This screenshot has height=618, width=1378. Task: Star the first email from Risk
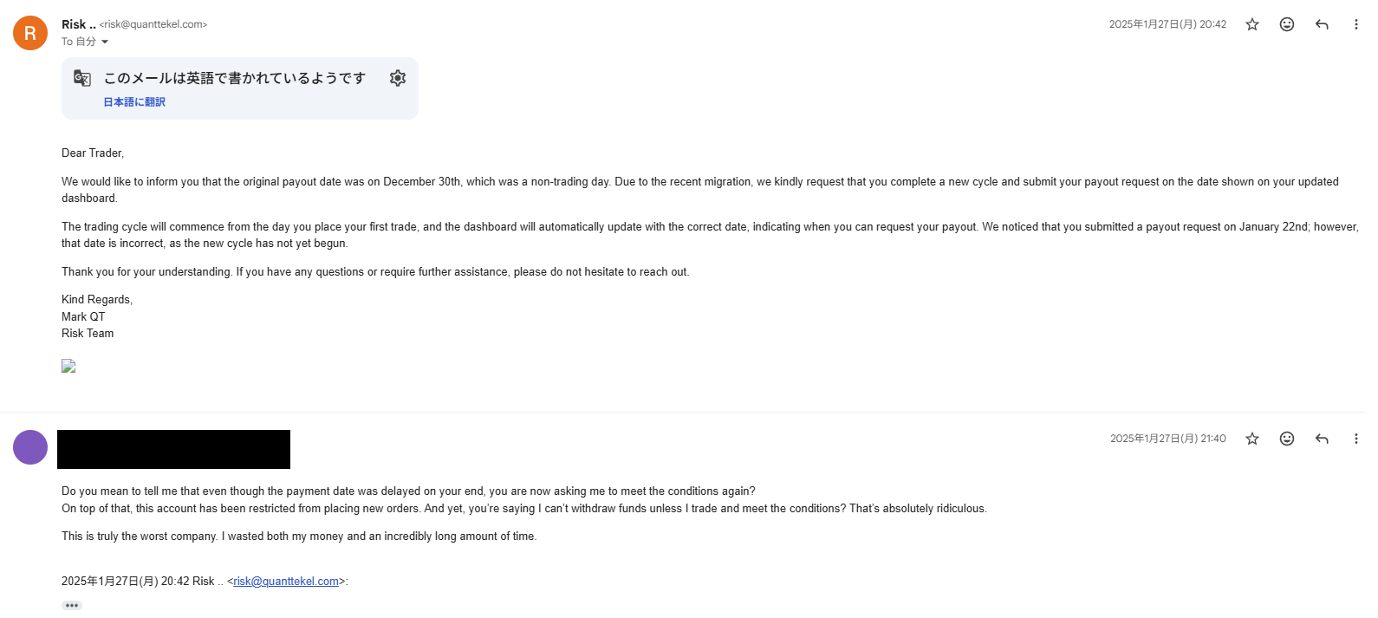(x=1252, y=24)
